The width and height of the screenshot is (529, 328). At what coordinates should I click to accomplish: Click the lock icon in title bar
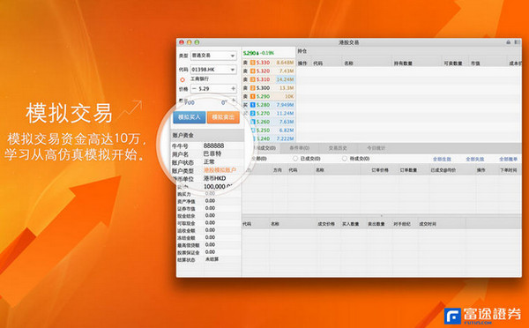point(509,42)
